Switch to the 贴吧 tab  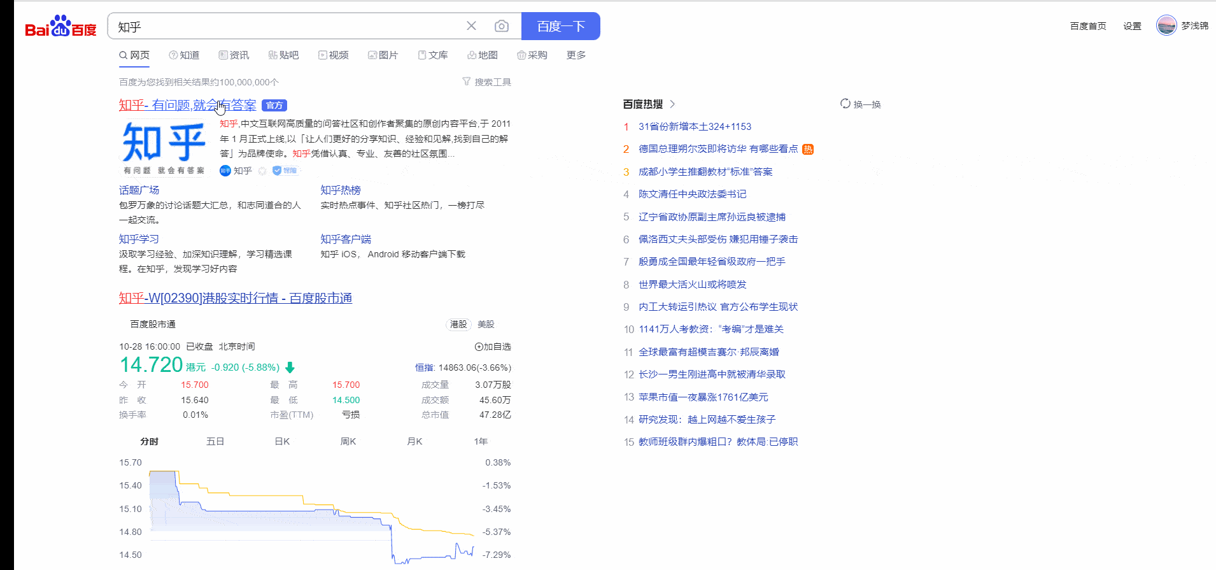pos(283,55)
